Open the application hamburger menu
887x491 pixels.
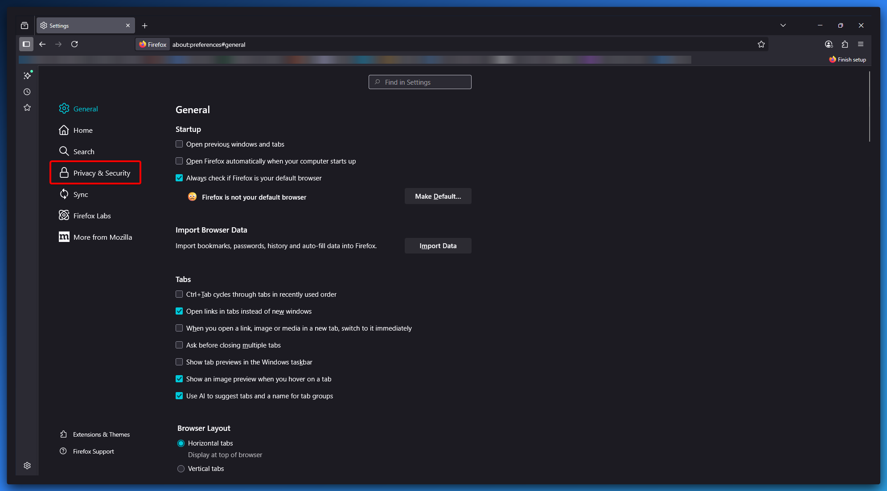861,44
